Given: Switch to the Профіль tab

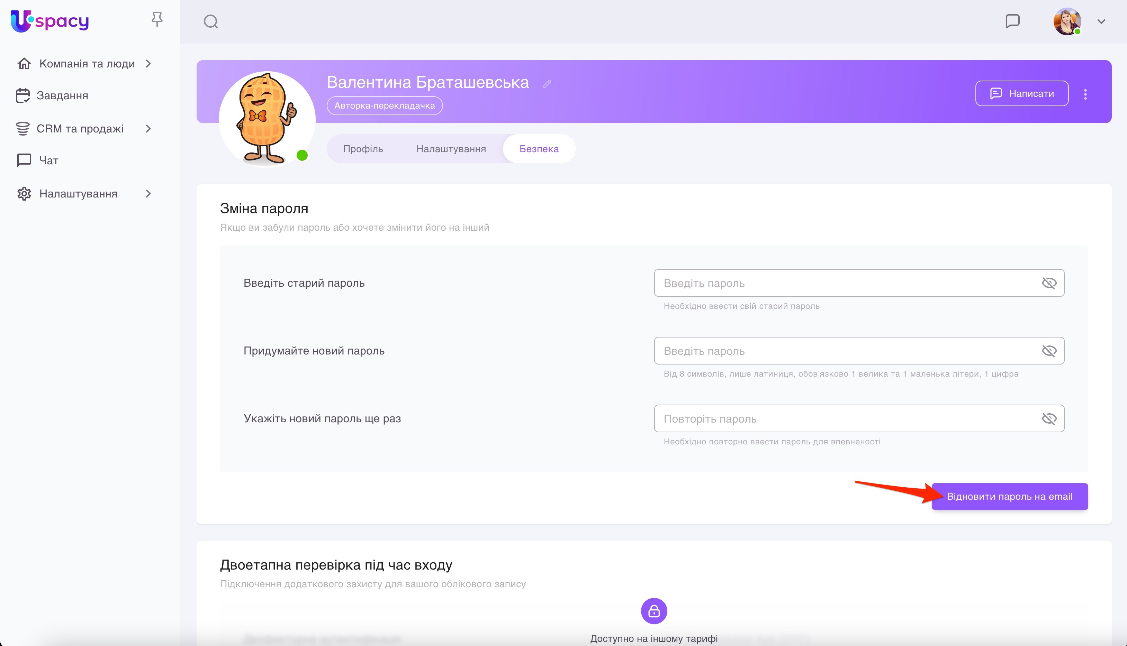Looking at the screenshot, I should tap(363, 149).
